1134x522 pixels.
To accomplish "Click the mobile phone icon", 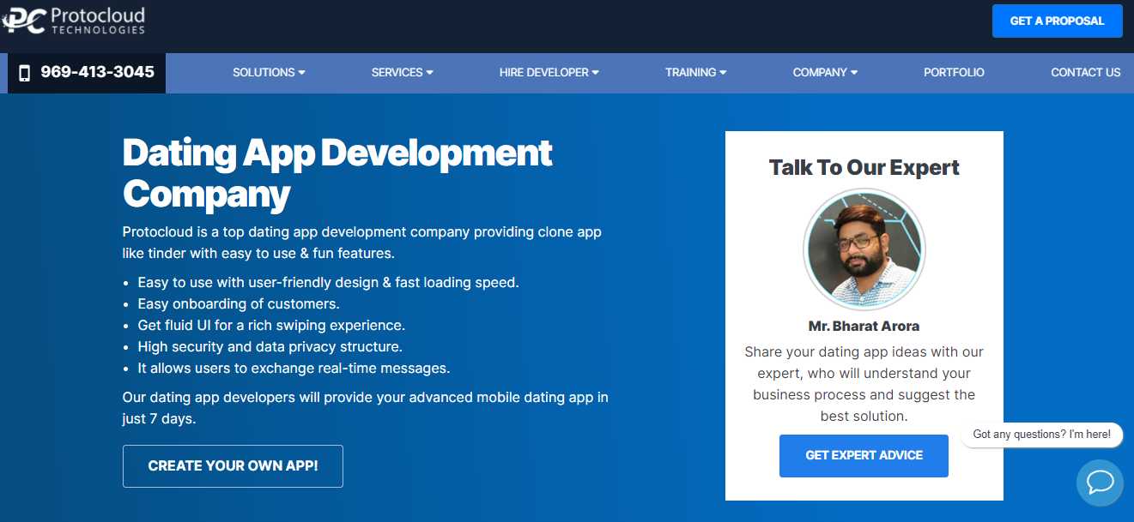I will 24,73.
